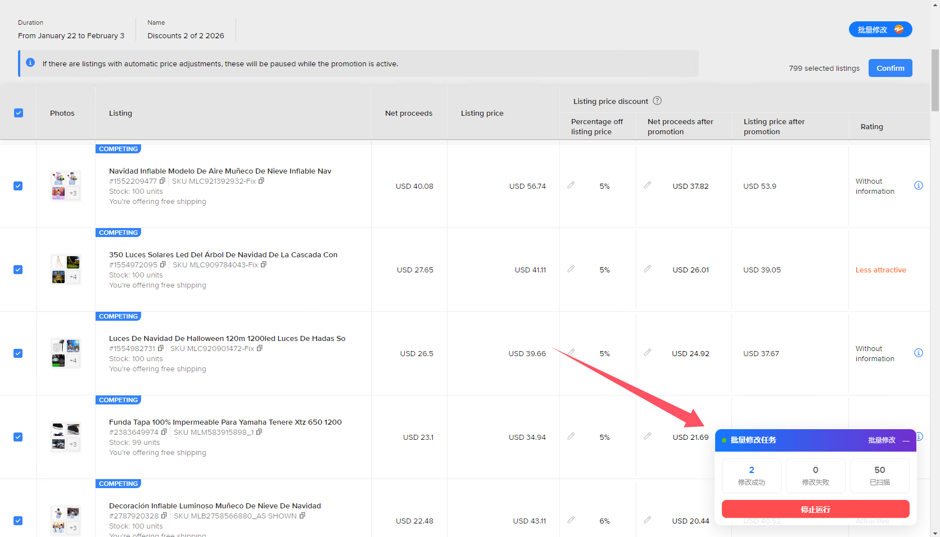Image resolution: width=940 pixels, height=537 pixels.
Task: Edit percentage off for Navidad Inflable listing
Action: tap(571, 185)
